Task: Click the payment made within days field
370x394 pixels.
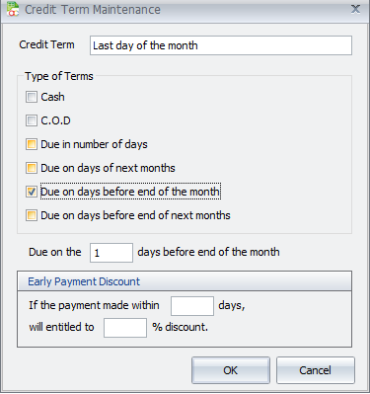Action: click(192, 306)
